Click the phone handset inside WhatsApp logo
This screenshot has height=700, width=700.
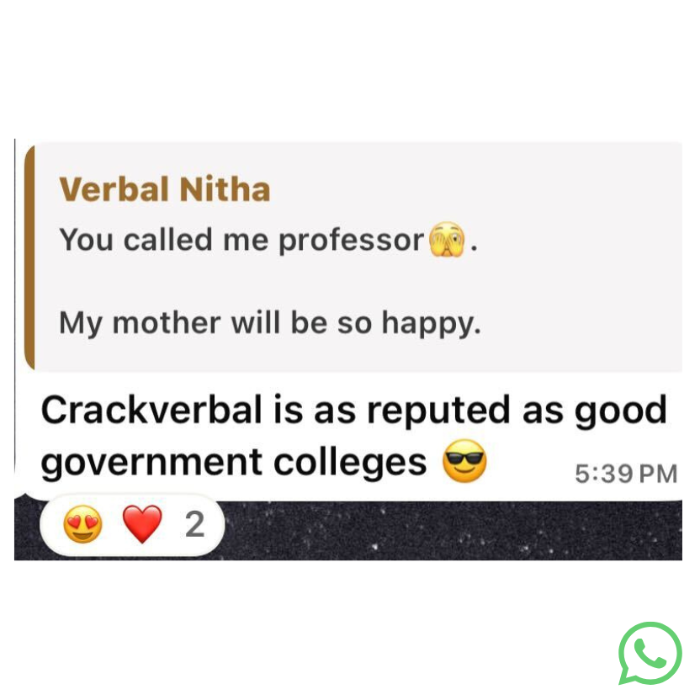point(650,654)
